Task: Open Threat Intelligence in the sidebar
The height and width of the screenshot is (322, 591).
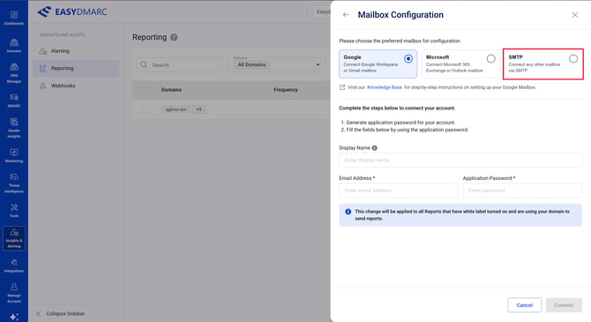Action: (14, 183)
